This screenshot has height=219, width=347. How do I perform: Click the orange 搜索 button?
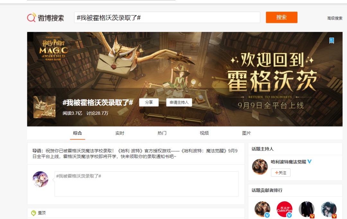pyautogui.click(x=281, y=17)
